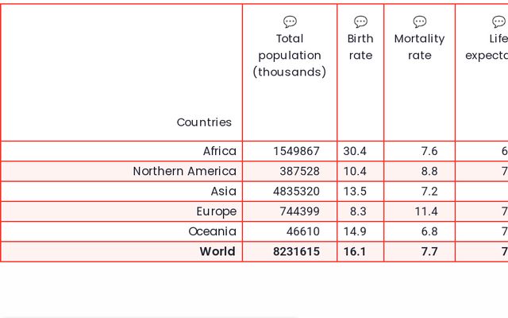Viewport: 508px width, 318px height.
Task: Select the World population total 8231615
Action: tap(296, 251)
